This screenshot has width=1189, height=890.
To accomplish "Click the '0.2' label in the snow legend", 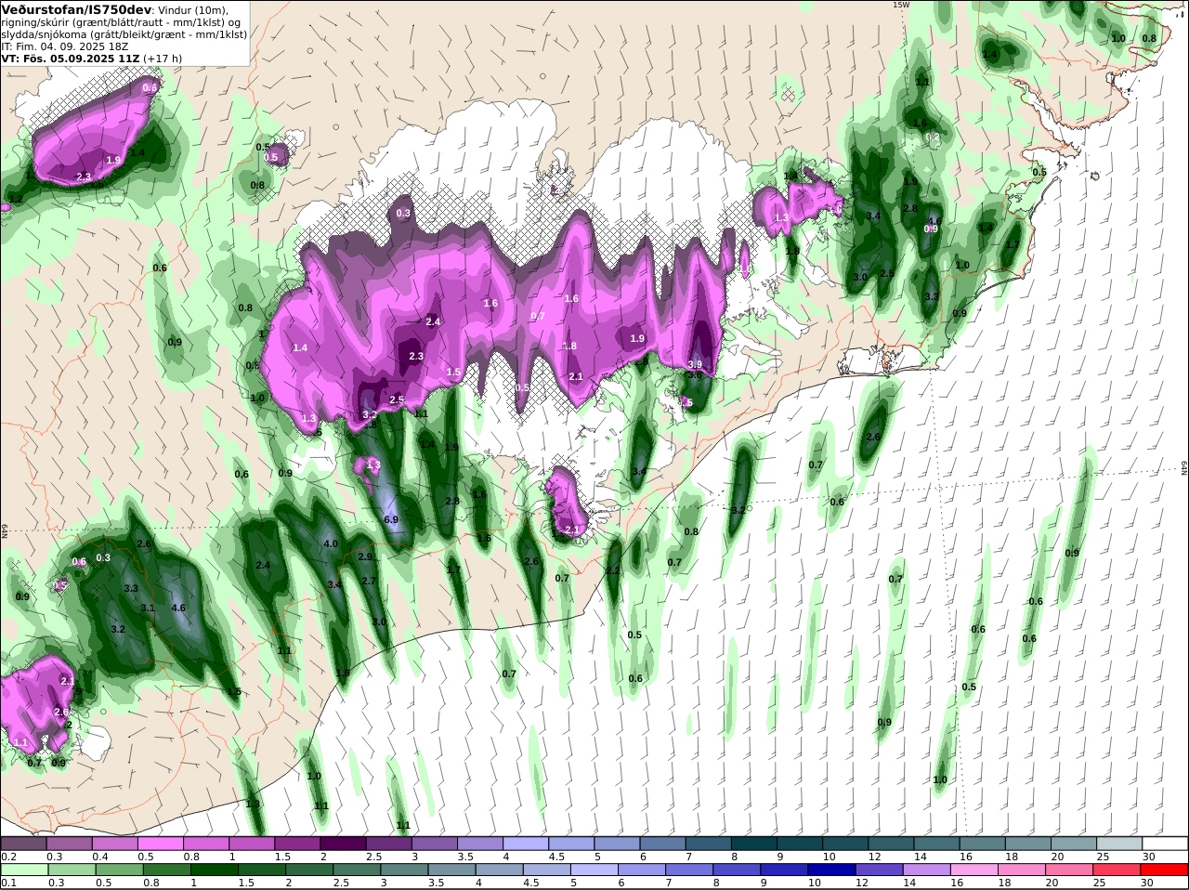I will [x=8, y=857].
